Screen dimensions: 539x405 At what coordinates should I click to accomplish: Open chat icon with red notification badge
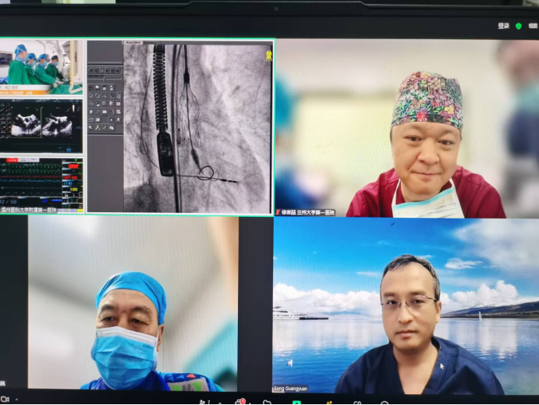tap(240, 402)
